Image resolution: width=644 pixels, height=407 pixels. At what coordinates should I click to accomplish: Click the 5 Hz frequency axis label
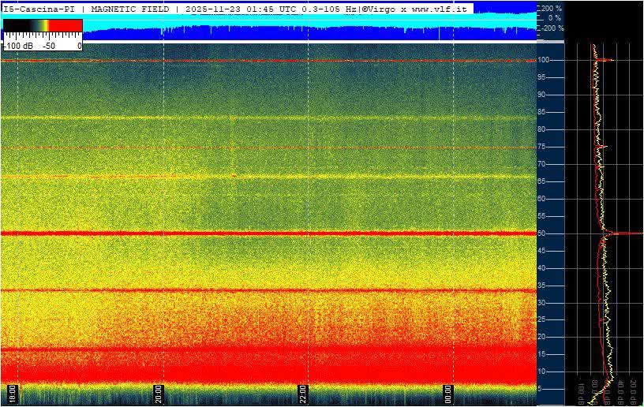(x=541, y=389)
